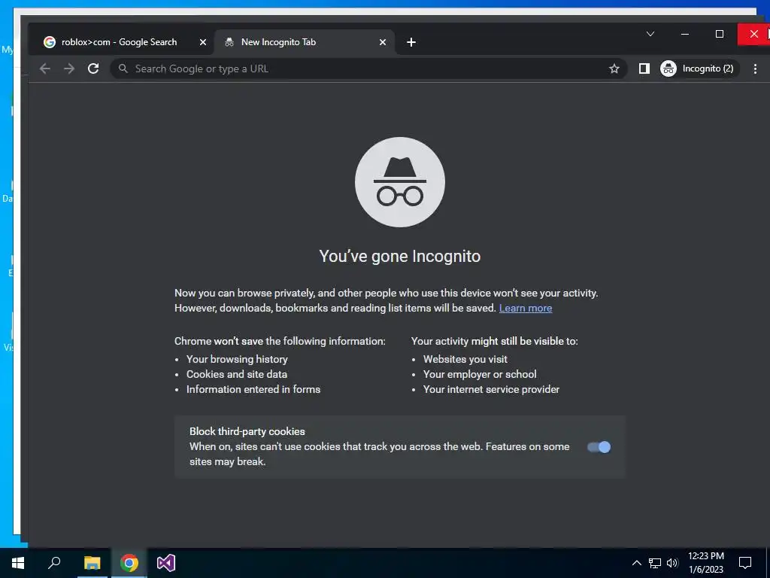The image size is (770, 578).
Task: Click the Block third-party cookies title text
Action: [247, 431]
